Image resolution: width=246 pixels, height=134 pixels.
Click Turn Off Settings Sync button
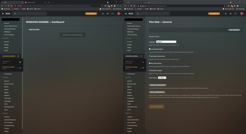point(158,85)
